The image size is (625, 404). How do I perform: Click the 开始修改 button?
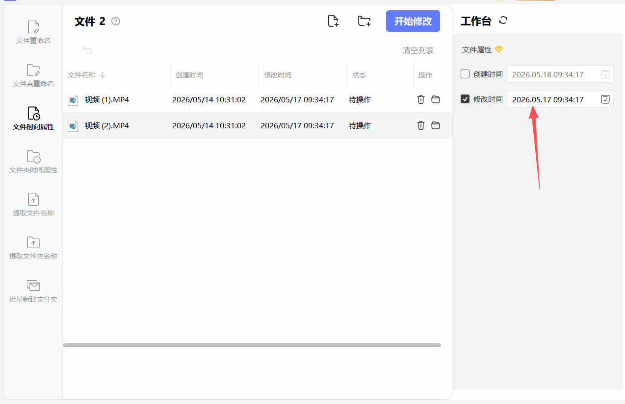(x=413, y=21)
